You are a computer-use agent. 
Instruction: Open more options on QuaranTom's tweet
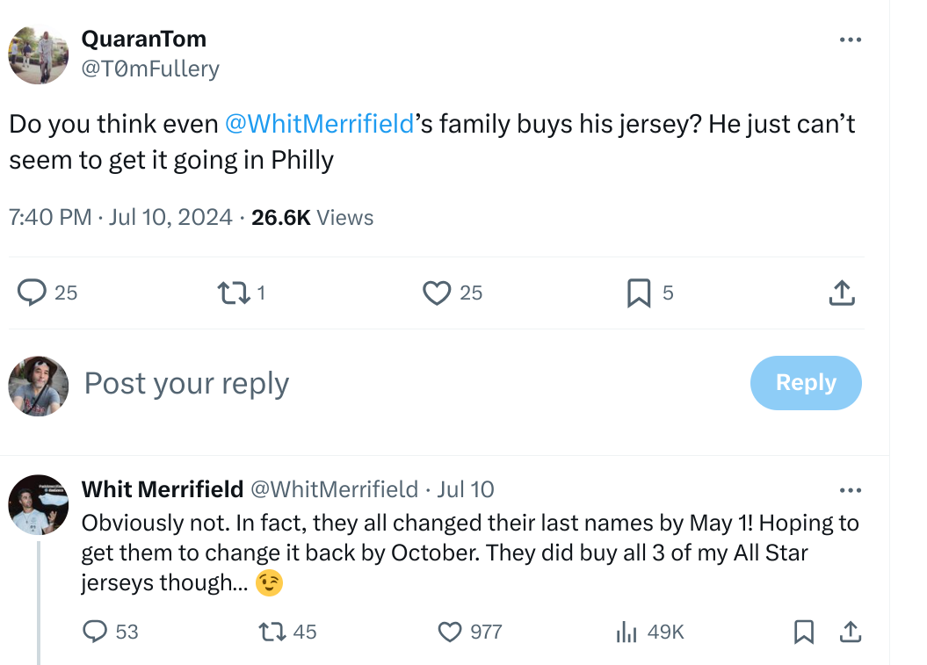pyautogui.click(x=851, y=40)
